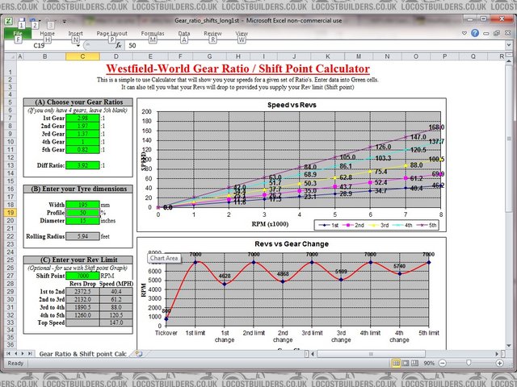Jump to first sheet with navigation arrow
This screenshot has height=387, width=517.
9,354
